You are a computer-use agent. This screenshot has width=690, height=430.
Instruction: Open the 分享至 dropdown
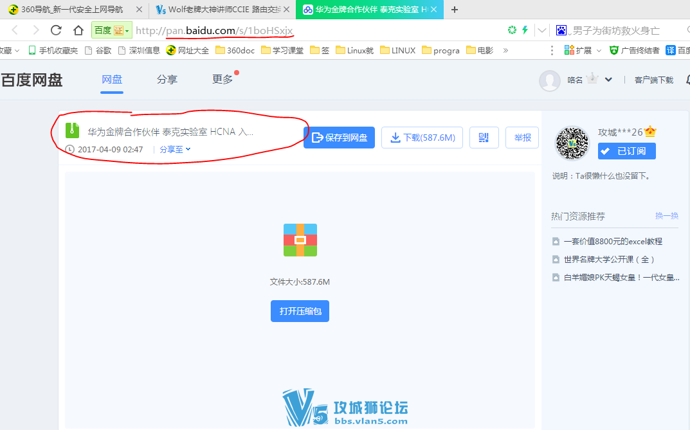175,150
